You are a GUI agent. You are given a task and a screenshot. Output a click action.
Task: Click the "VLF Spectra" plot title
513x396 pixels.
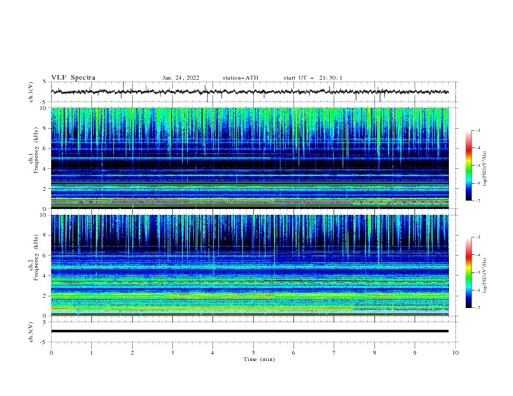point(73,78)
